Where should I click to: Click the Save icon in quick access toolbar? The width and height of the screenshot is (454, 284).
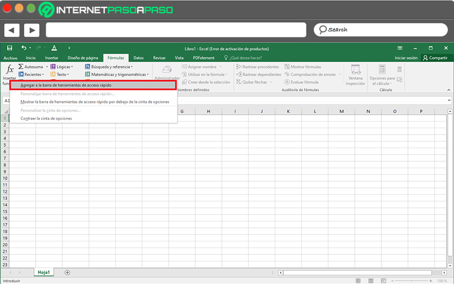tap(10, 48)
